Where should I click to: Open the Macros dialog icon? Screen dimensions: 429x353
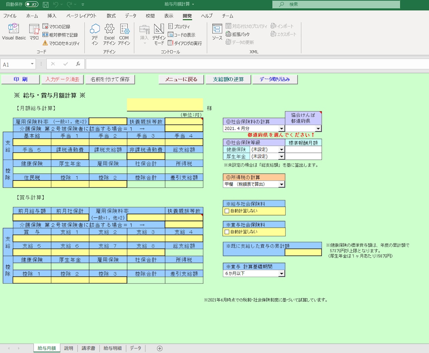[34, 32]
